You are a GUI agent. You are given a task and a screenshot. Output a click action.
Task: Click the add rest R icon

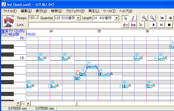(141, 25)
